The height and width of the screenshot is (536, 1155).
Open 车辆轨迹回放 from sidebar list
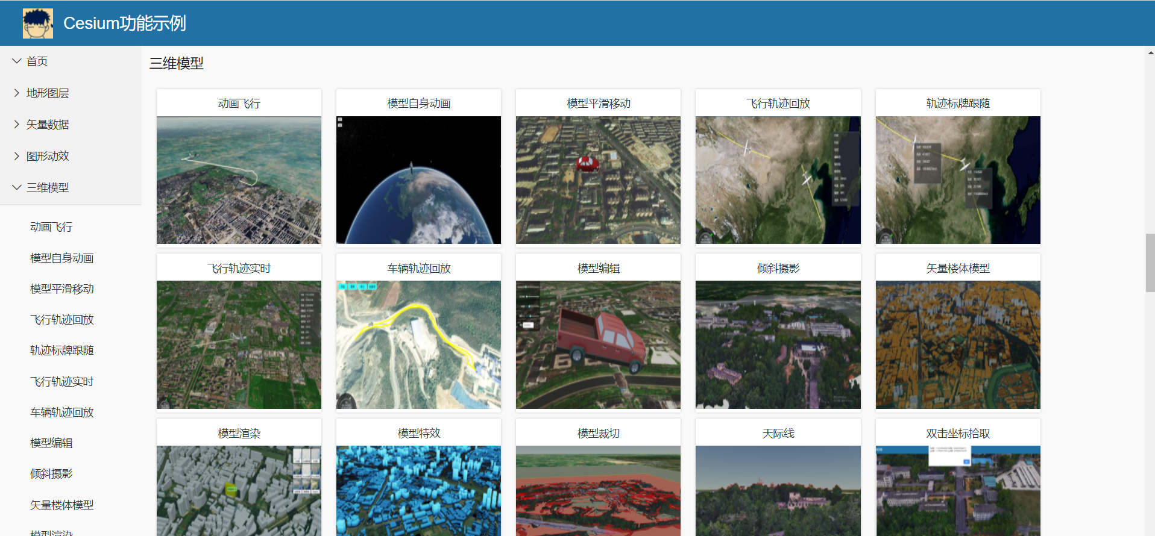61,413
